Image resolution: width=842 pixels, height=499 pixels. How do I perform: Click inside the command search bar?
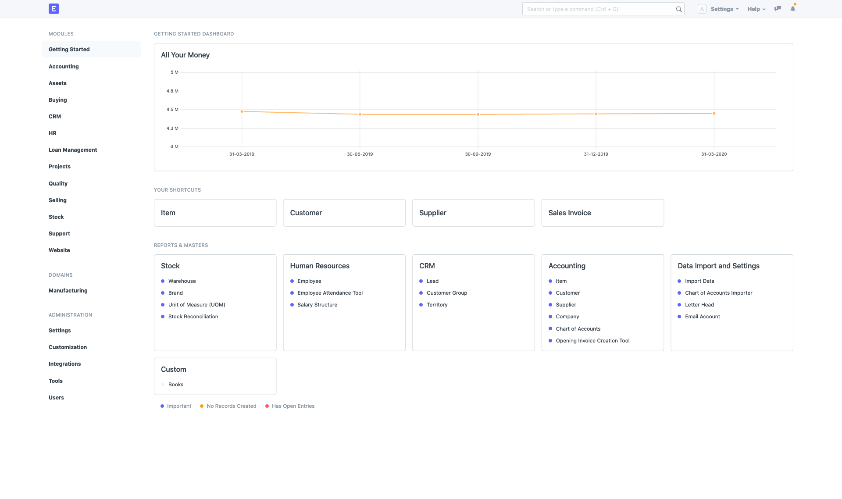(x=592, y=9)
